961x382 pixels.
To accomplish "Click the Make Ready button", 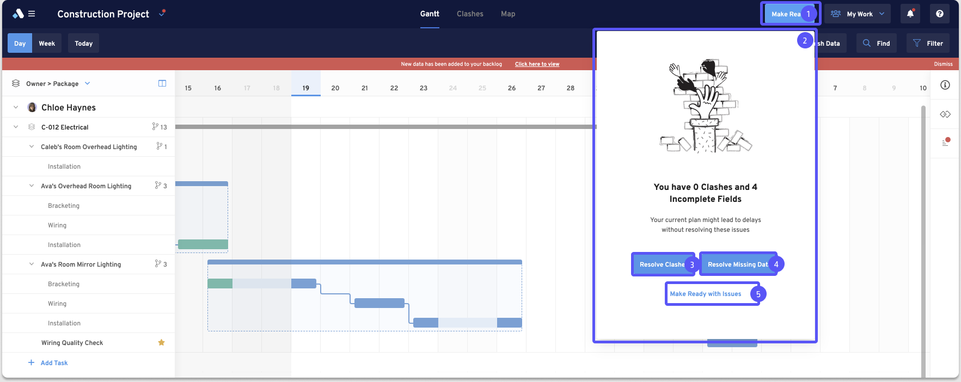I will [x=790, y=14].
